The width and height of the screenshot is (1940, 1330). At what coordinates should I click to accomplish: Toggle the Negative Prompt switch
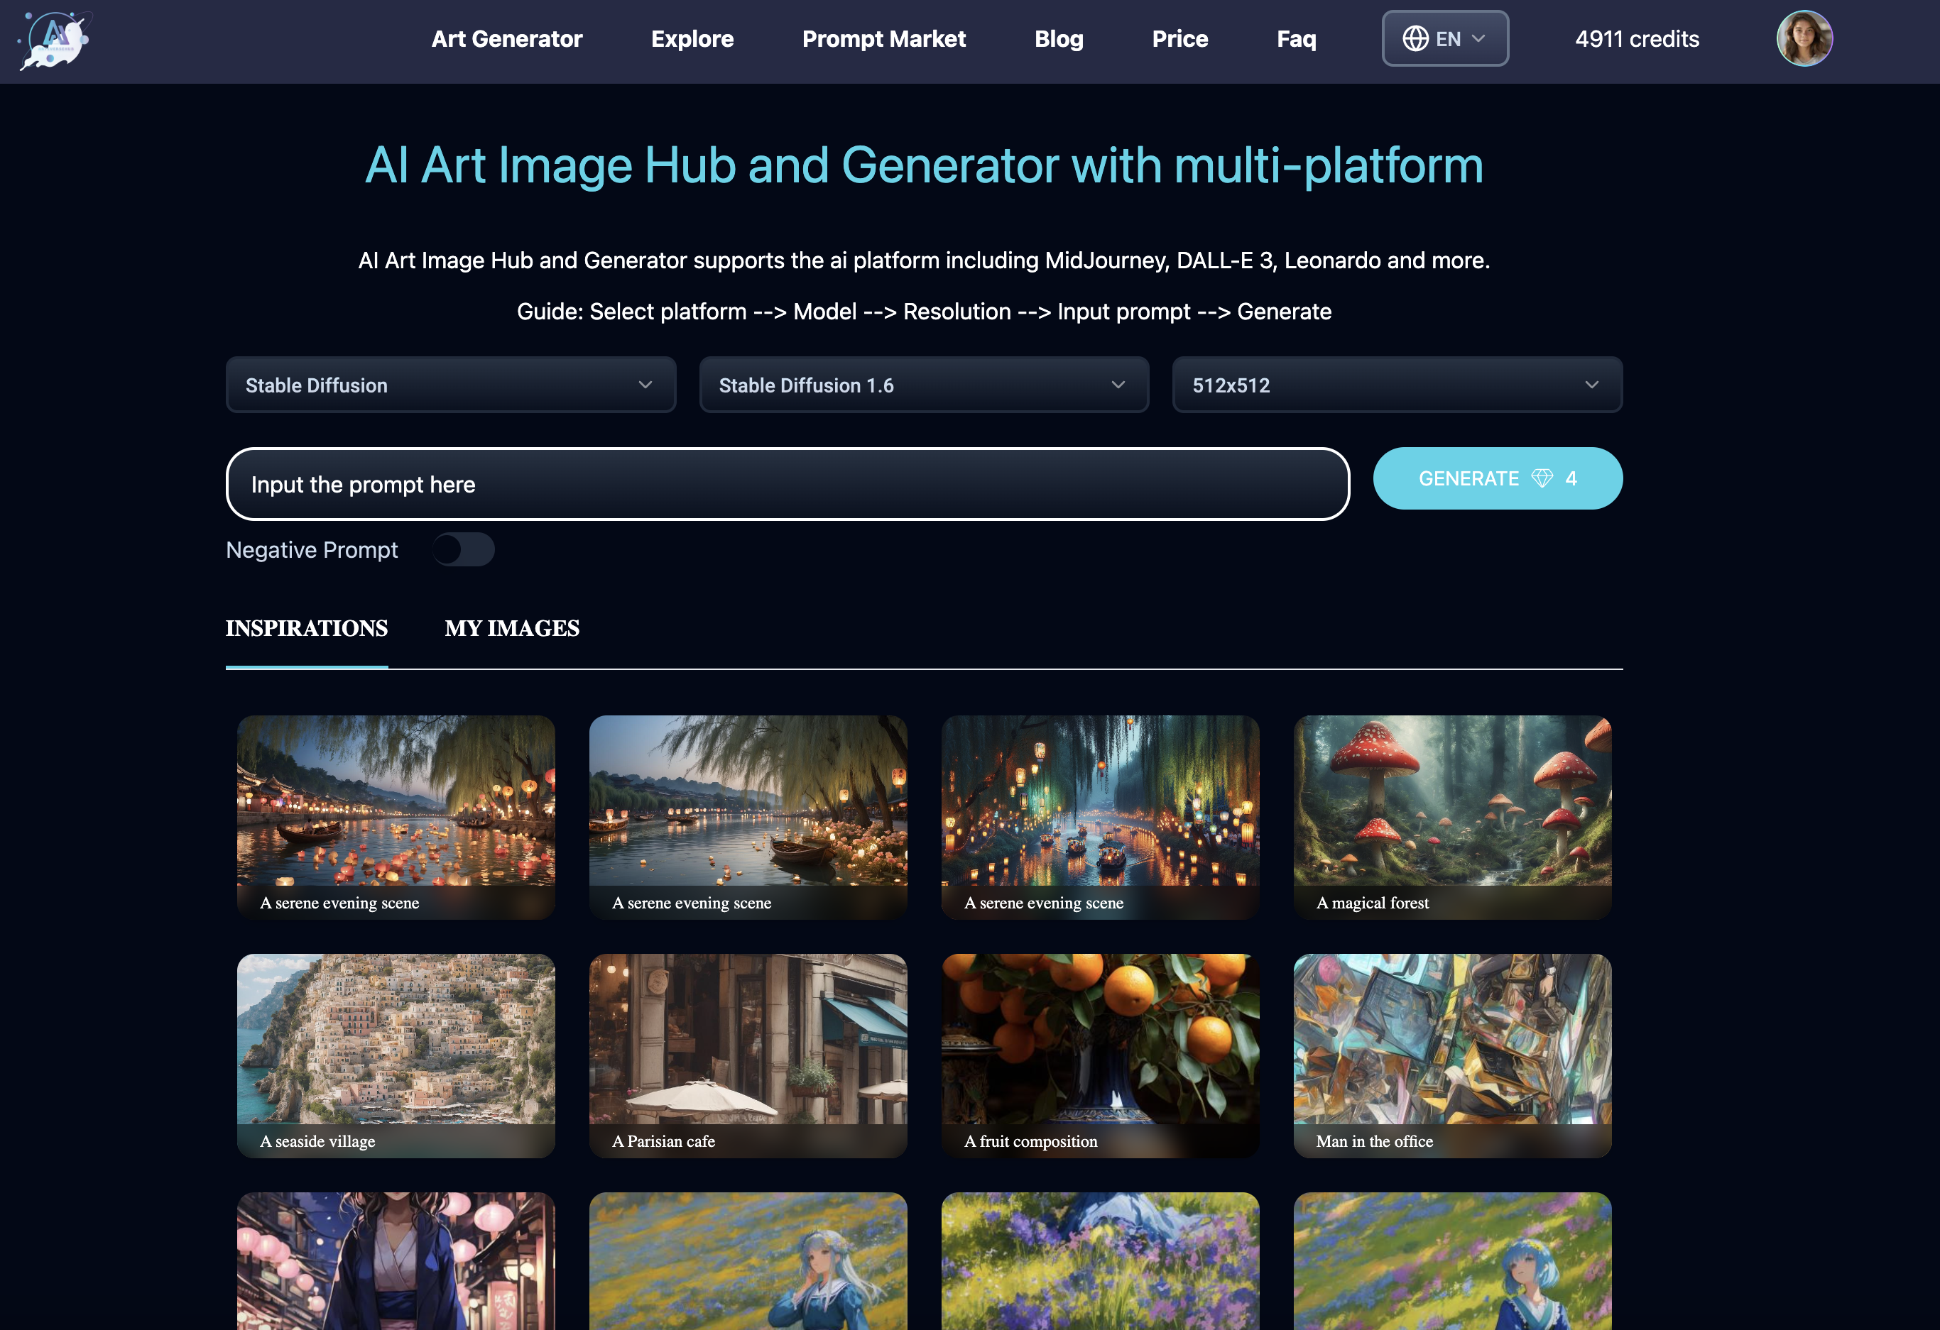pos(463,550)
